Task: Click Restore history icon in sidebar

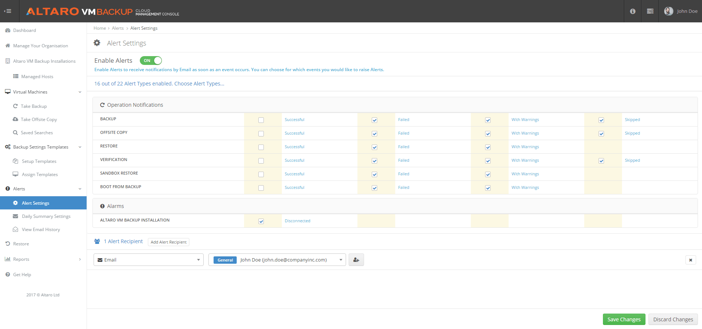Action: 7,244
